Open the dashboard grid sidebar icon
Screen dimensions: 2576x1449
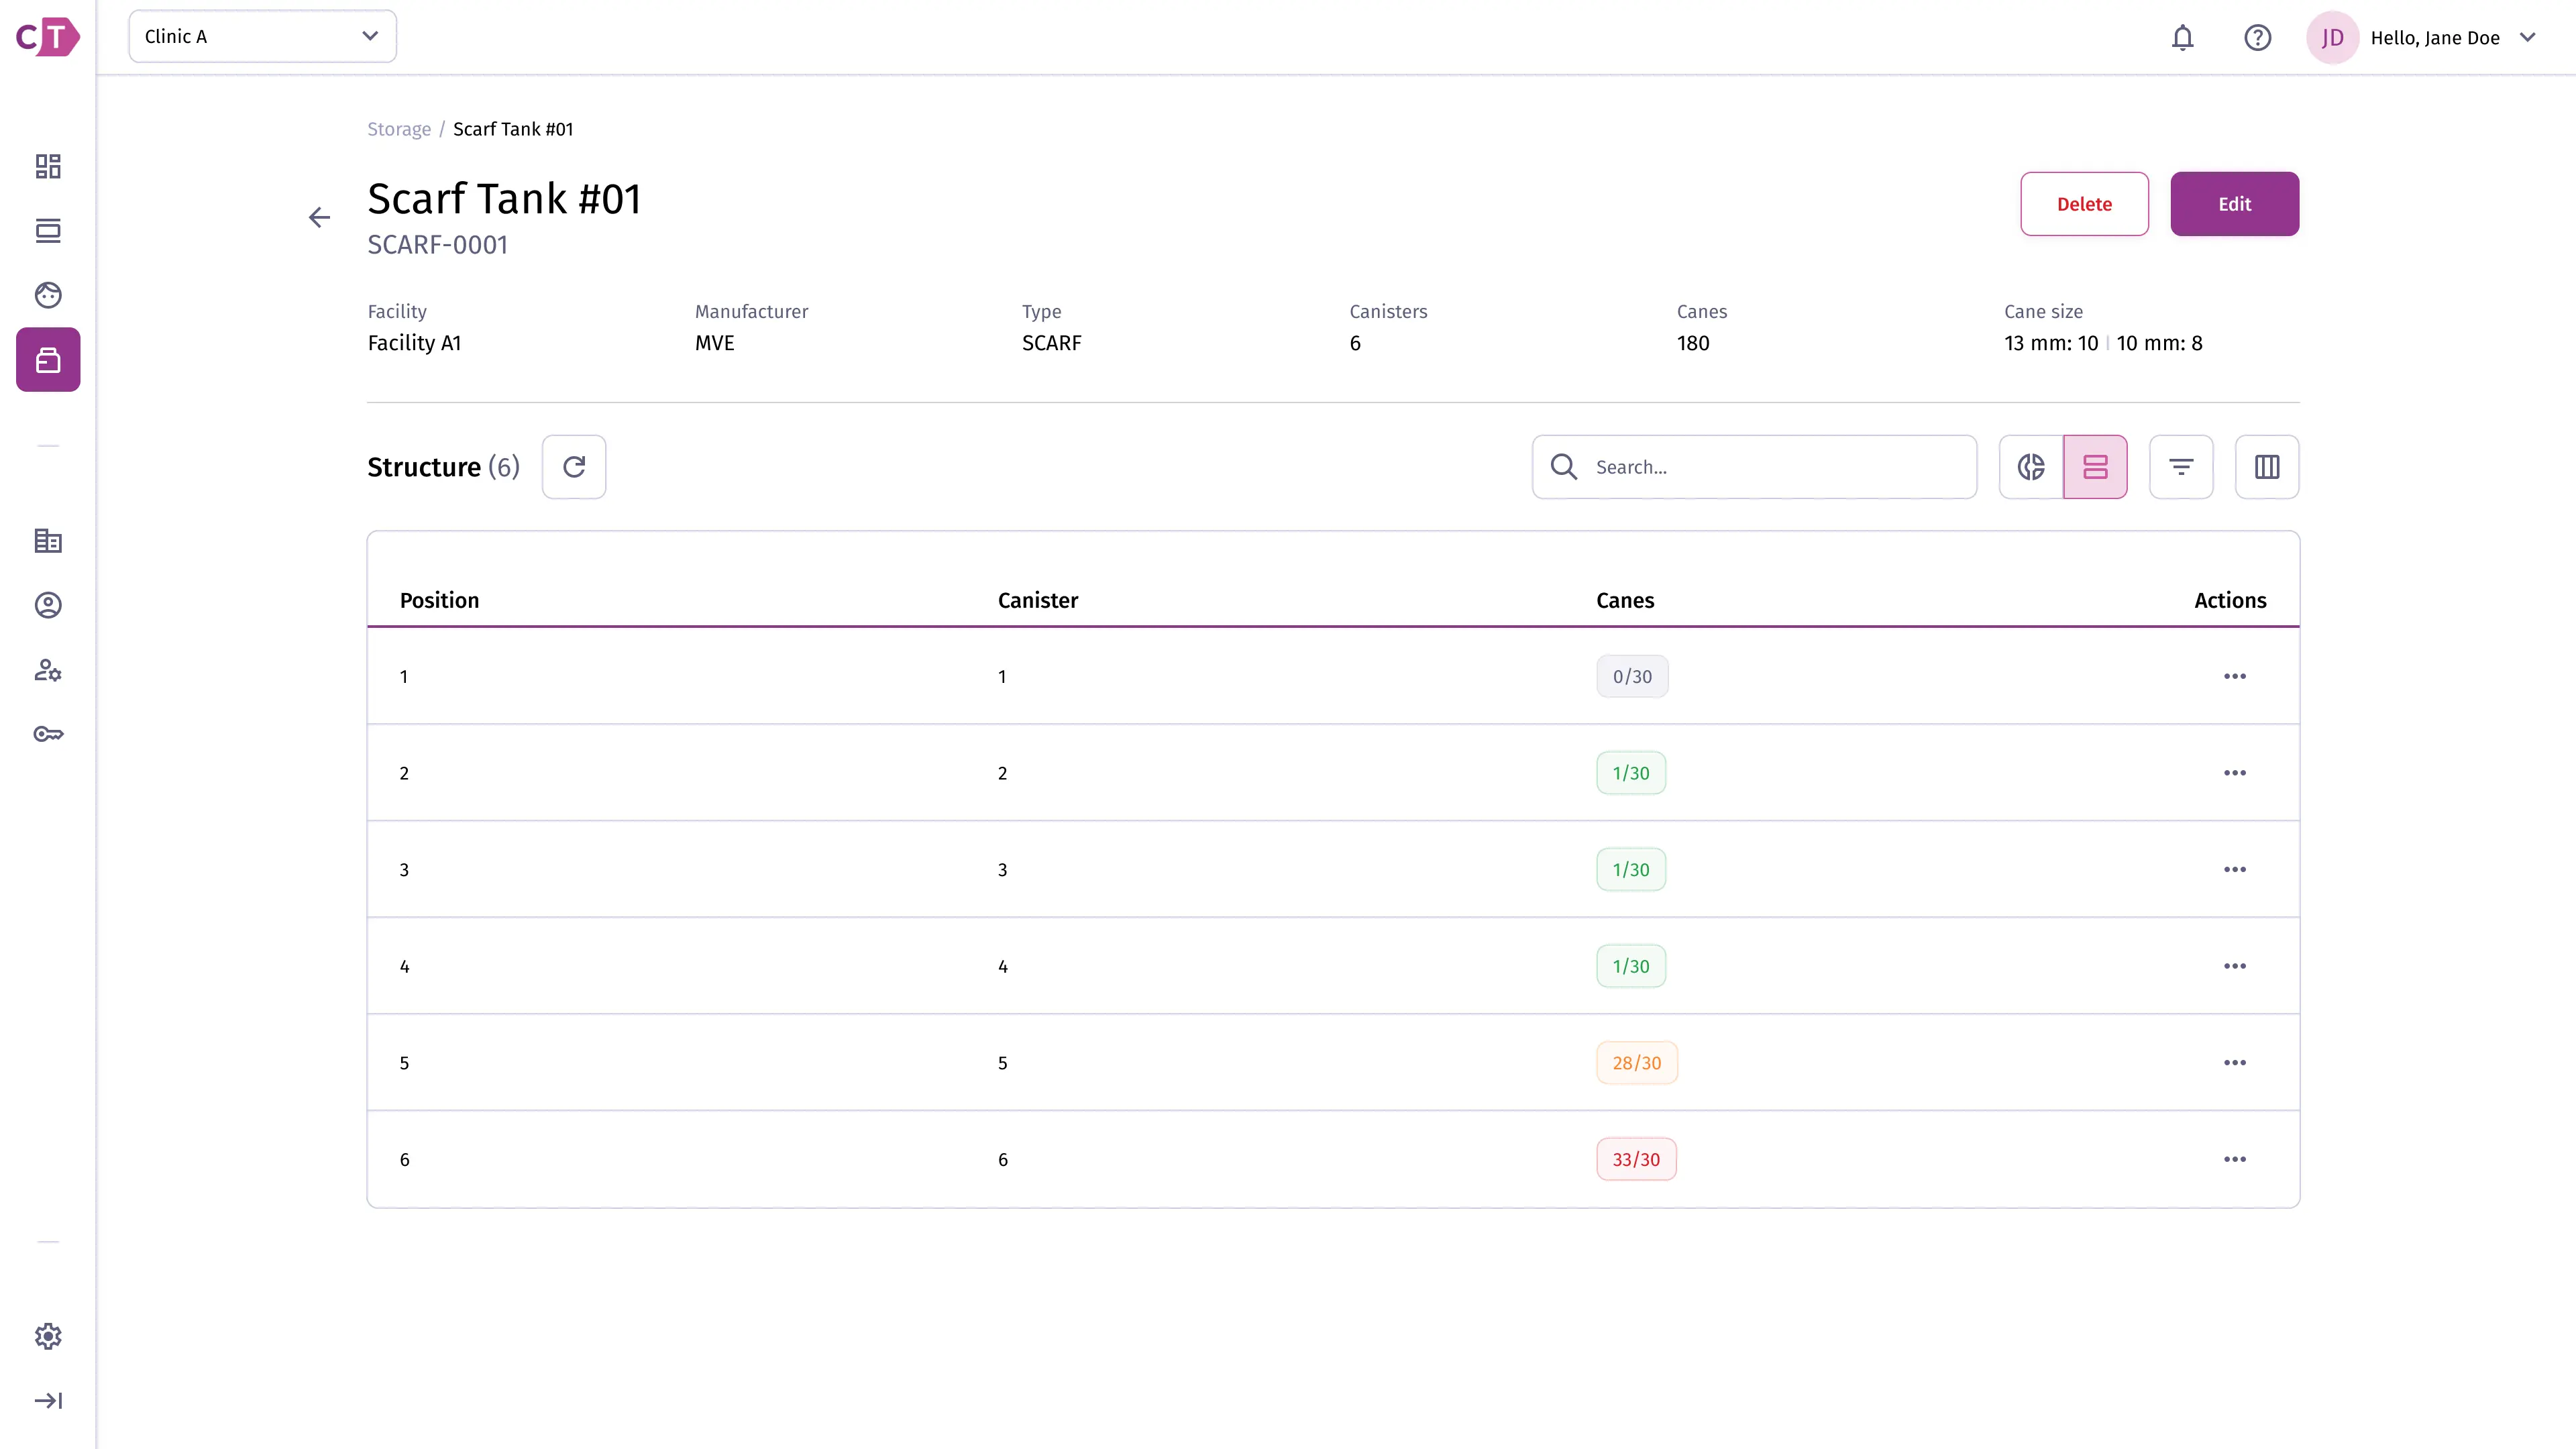click(48, 166)
